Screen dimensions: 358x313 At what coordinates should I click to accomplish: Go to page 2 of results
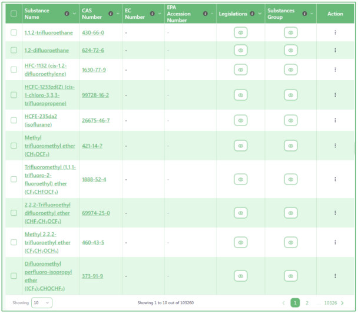pyautogui.click(x=307, y=303)
